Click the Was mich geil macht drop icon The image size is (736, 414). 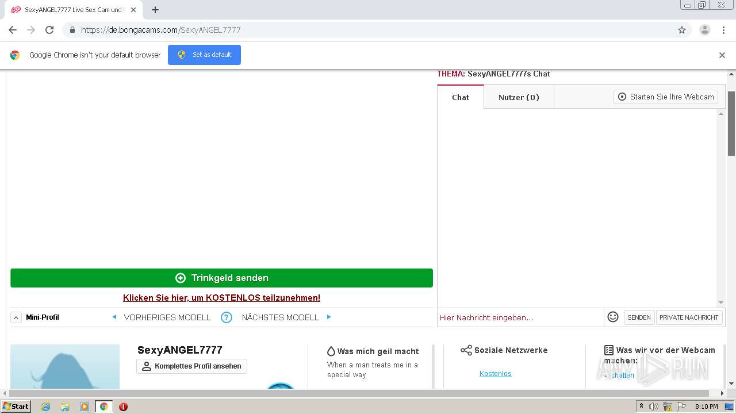coord(331,351)
